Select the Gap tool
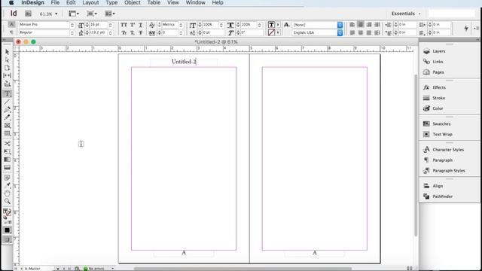This screenshot has height=271, width=482. (8, 75)
